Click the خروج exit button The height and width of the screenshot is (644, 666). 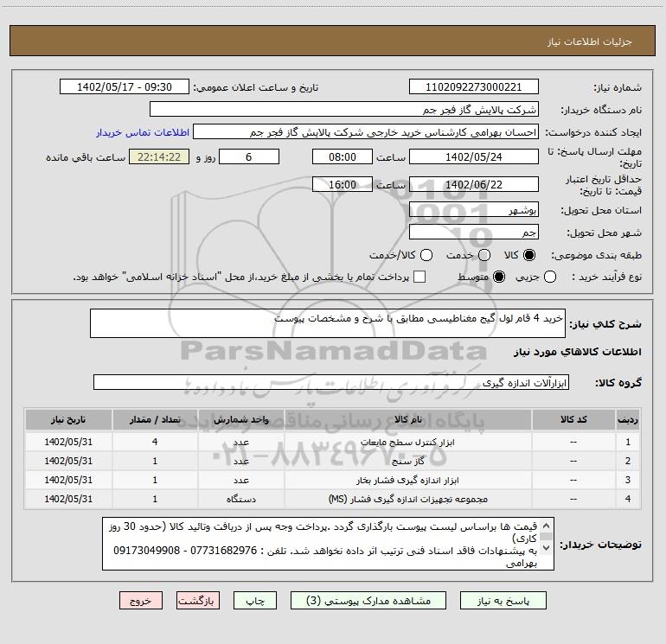[141, 601]
